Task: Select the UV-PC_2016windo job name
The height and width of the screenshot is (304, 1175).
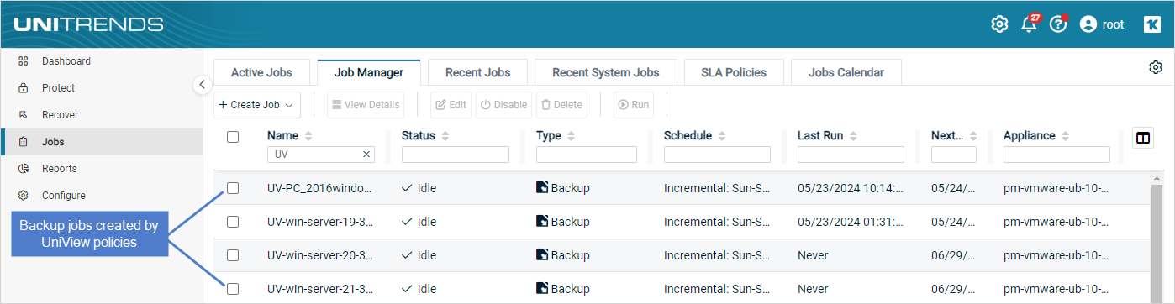Action: tap(319, 188)
